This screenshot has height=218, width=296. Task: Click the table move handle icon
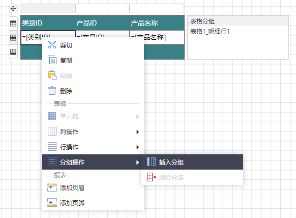coord(13,9)
